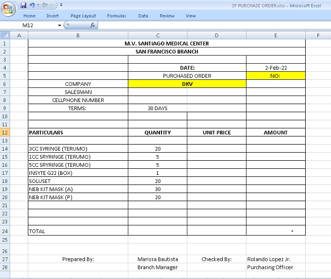The height and width of the screenshot is (279, 331).
Task: Open the Home ribbon tab
Action: pyautogui.click(x=29, y=16)
